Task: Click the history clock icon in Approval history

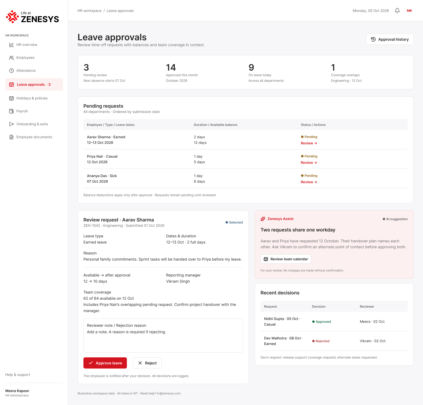Action: tap(373, 39)
